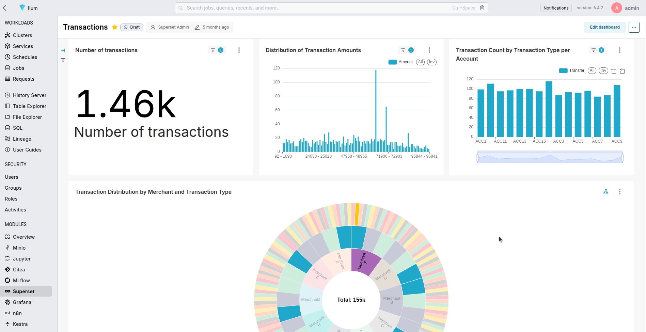Click the Kestra module icon
Screen dimensions: 646x332
(x=7, y=324)
